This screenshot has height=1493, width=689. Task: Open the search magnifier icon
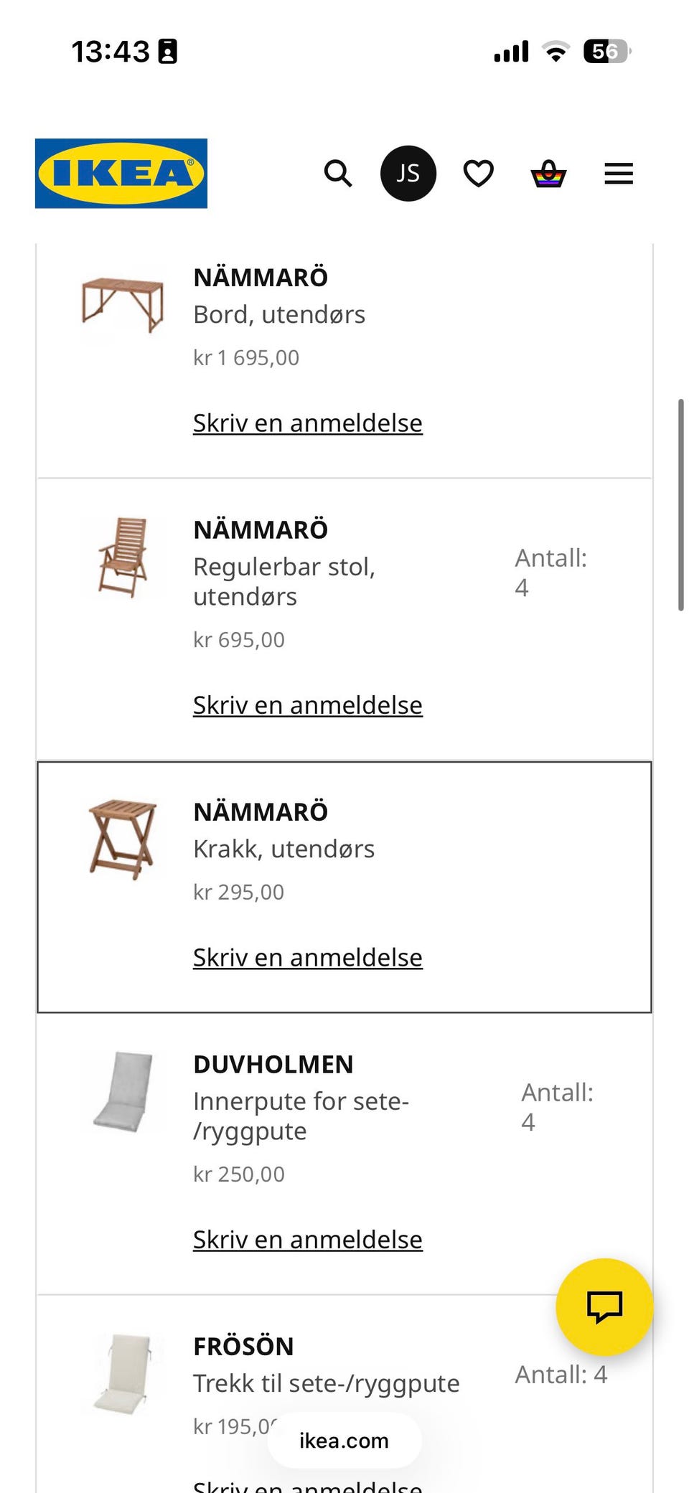[337, 174]
